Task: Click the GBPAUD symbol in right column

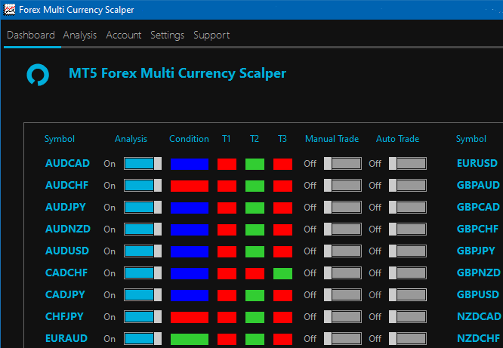Action: pyautogui.click(x=478, y=185)
